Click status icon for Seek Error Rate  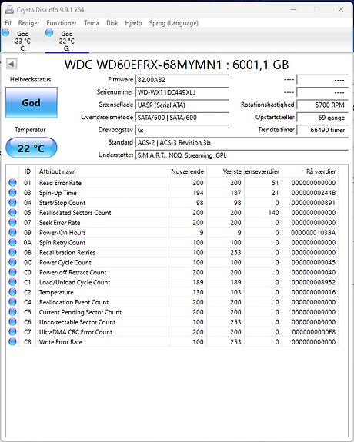tap(12, 222)
